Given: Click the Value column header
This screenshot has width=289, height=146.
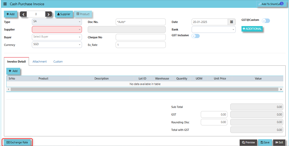Looking at the screenshot, I should pyautogui.click(x=258, y=78).
